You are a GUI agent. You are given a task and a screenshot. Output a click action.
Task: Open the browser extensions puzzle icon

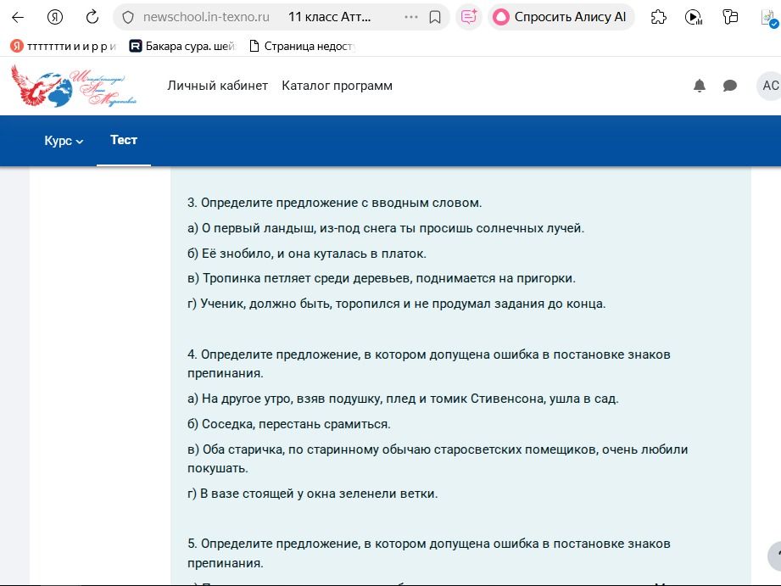[659, 18]
